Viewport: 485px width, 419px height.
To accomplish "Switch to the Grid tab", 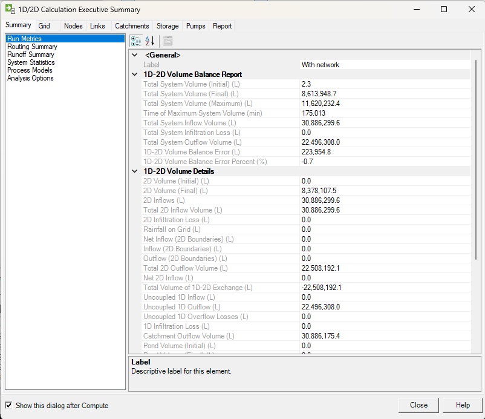I will [x=44, y=26].
